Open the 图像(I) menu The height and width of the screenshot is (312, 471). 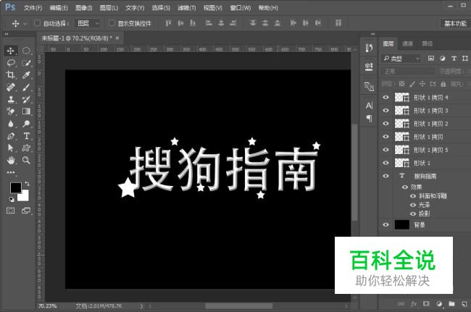pyautogui.click(x=83, y=8)
